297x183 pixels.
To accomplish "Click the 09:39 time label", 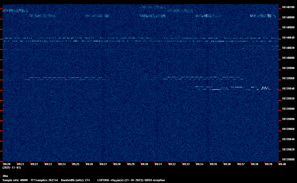I will pyautogui.click(x=269, y=164).
